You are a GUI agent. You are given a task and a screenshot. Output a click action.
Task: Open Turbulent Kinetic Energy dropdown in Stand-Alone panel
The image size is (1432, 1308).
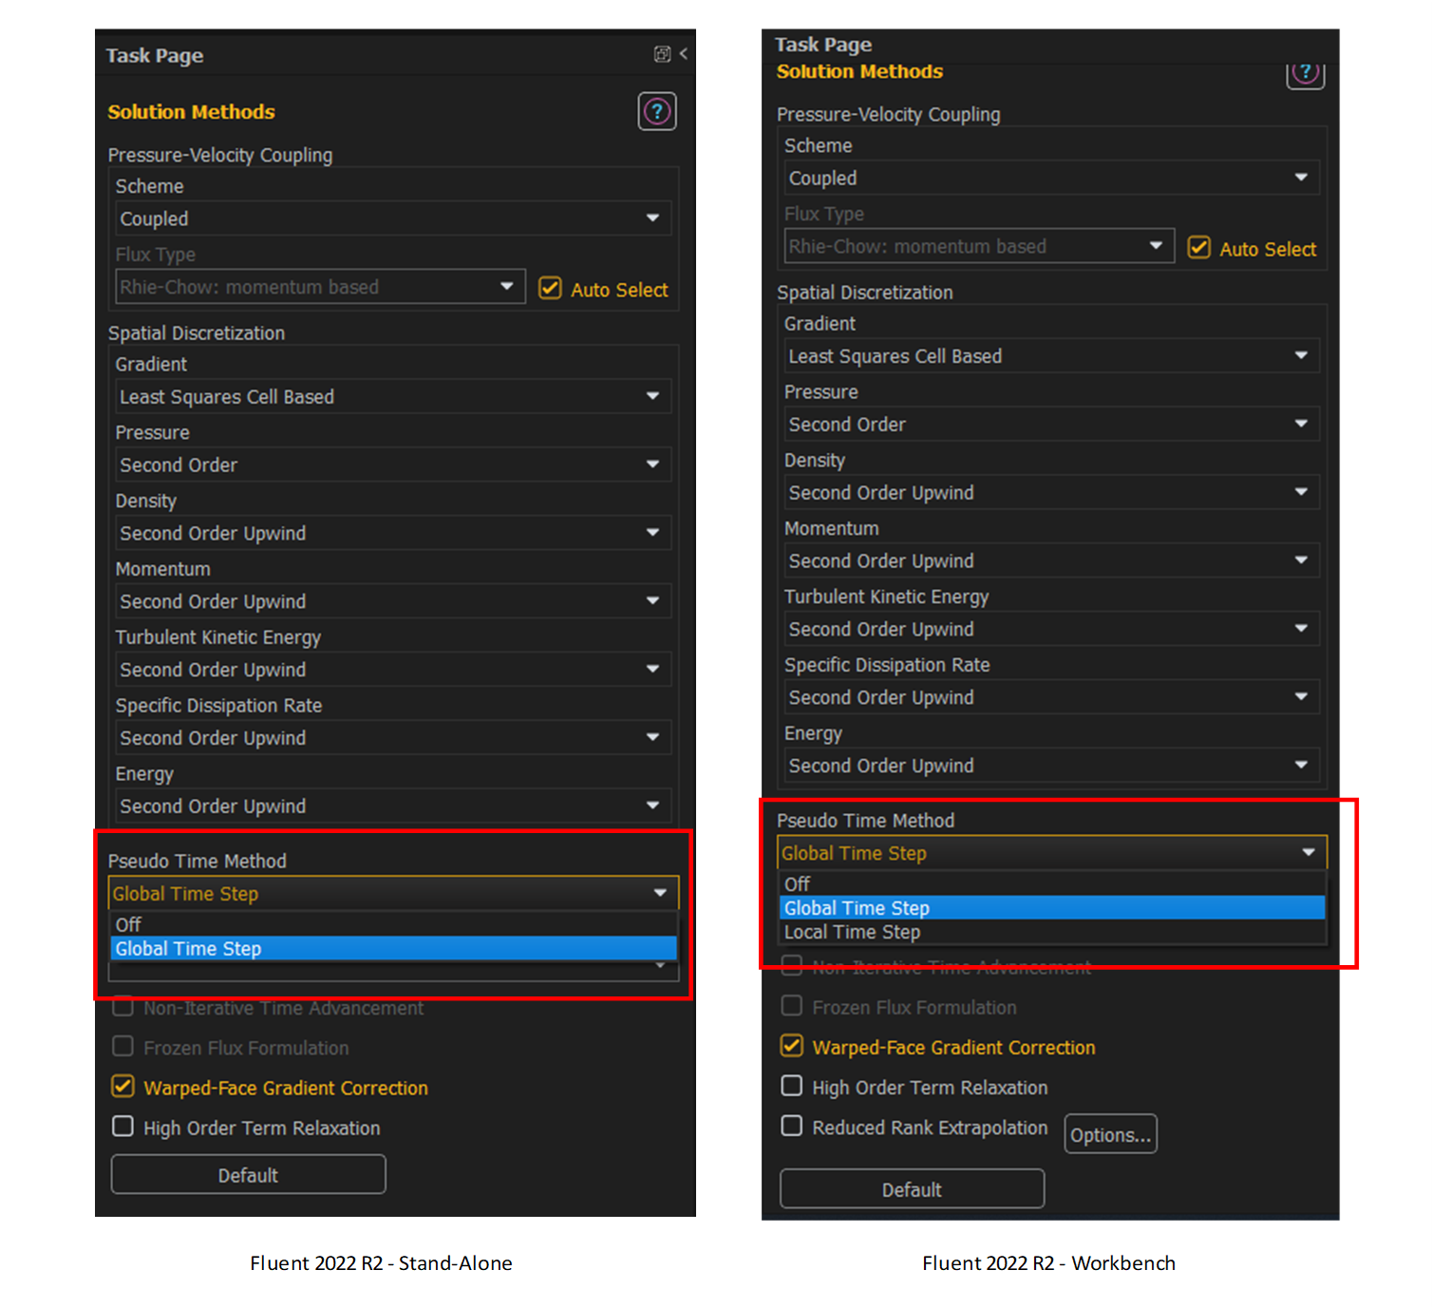coord(393,670)
